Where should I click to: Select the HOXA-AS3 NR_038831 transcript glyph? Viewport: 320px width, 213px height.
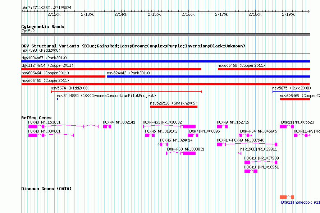point(180,153)
